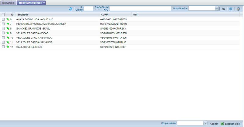This screenshot has height=127, width=244.
Task: Select the Modificar Empleado tab
Action: [30, 2]
